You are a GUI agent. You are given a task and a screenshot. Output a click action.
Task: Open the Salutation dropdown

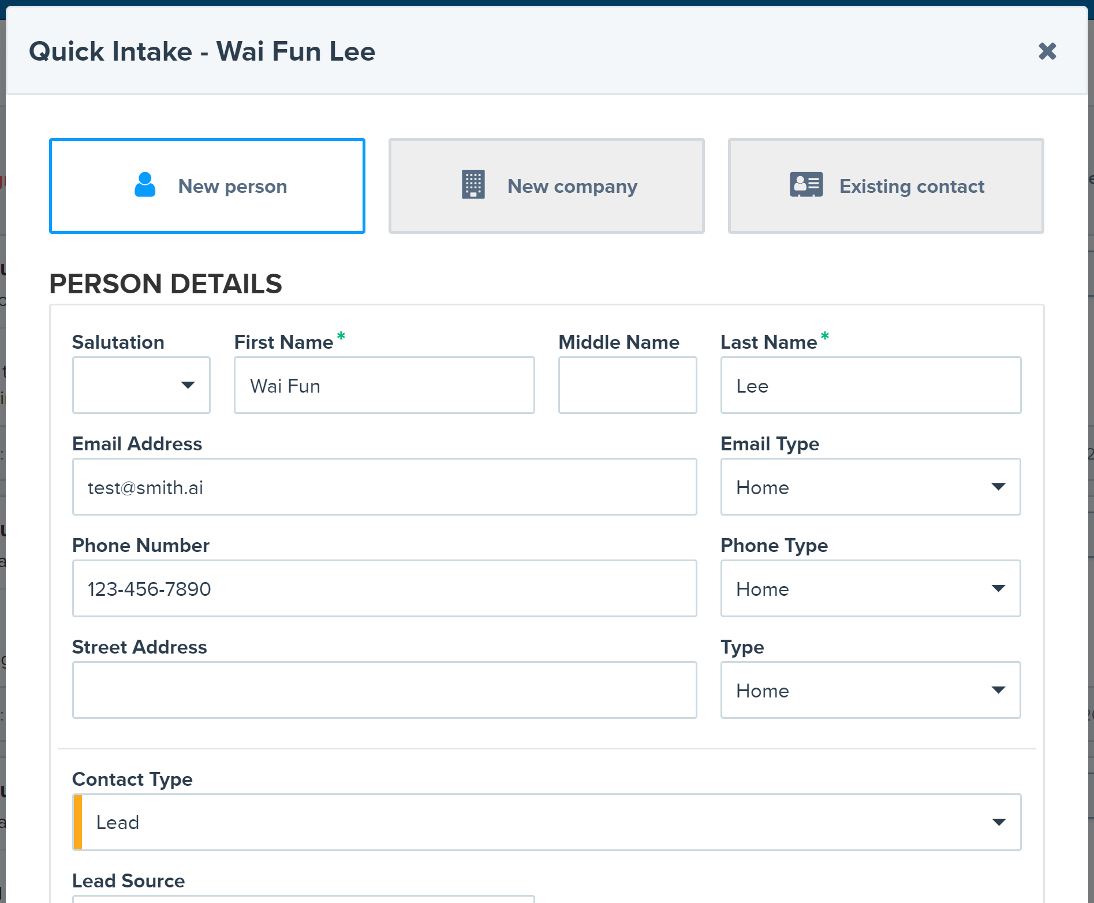click(141, 385)
